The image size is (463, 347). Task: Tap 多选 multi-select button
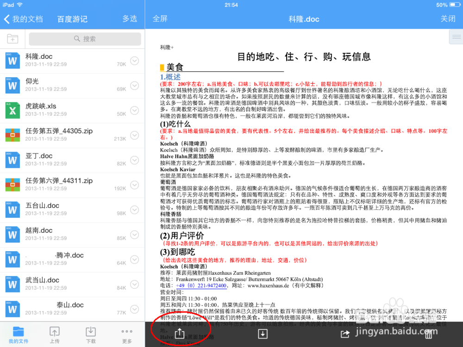(x=130, y=19)
